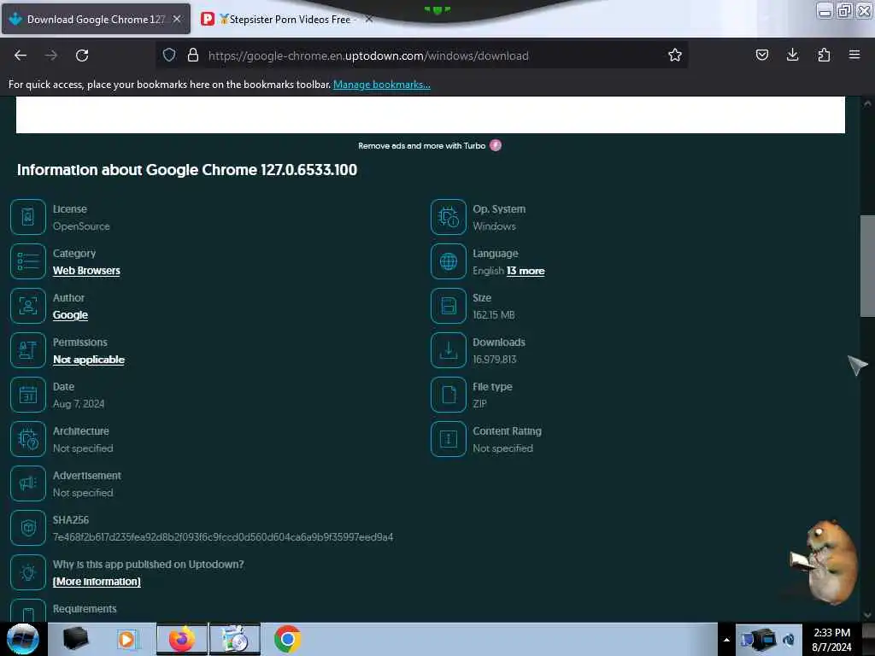Image resolution: width=875 pixels, height=656 pixels.
Task: Click the Downloads count arrow icon
Action: [x=448, y=350]
